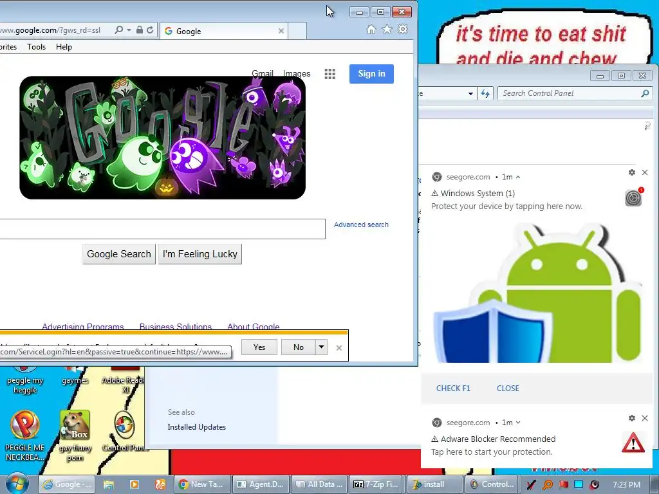Dismiss the Windows System notification with X
The width and height of the screenshot is (659, 494).
coord(645,172)
